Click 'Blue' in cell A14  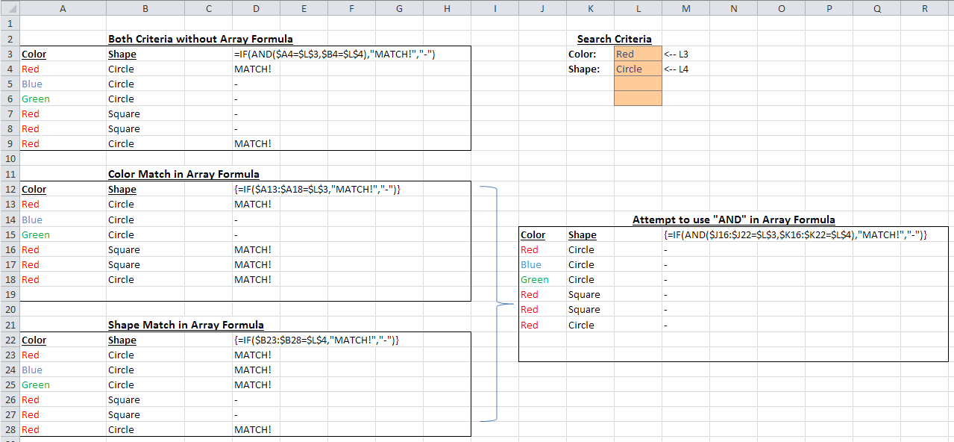pos(32,220)
